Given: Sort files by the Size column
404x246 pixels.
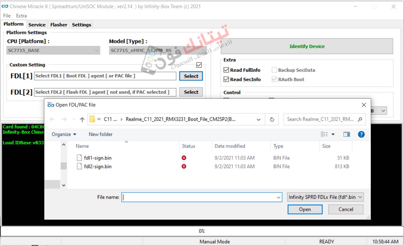Looking at the screenshot, I should (326, 146).
